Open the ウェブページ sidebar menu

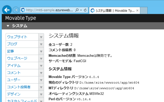coord(22,58)
